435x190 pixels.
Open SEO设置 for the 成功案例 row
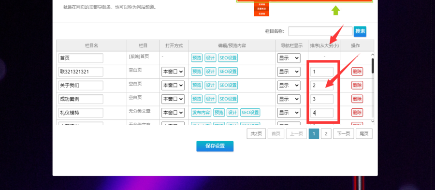click(x=228, y=99)
